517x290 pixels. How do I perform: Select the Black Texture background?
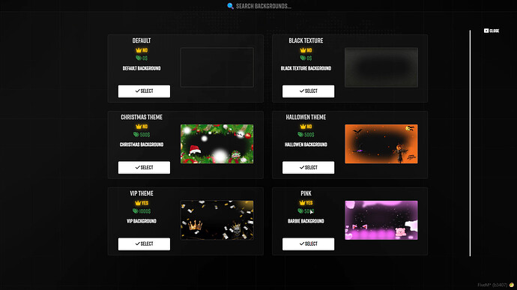coord(308,91)
